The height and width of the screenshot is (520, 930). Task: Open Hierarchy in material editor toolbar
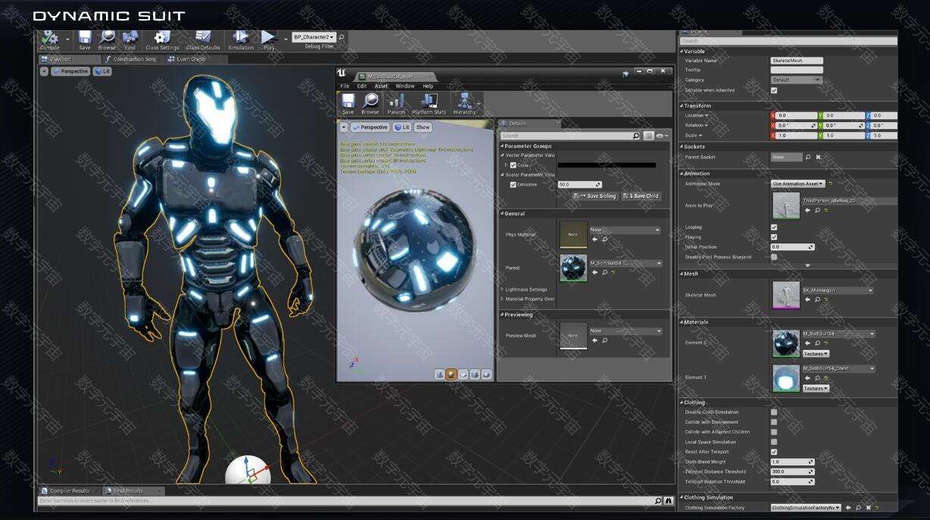(464, 104)
